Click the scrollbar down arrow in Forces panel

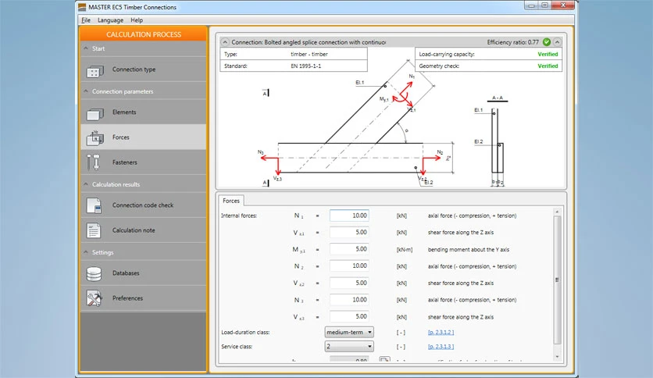557,357
